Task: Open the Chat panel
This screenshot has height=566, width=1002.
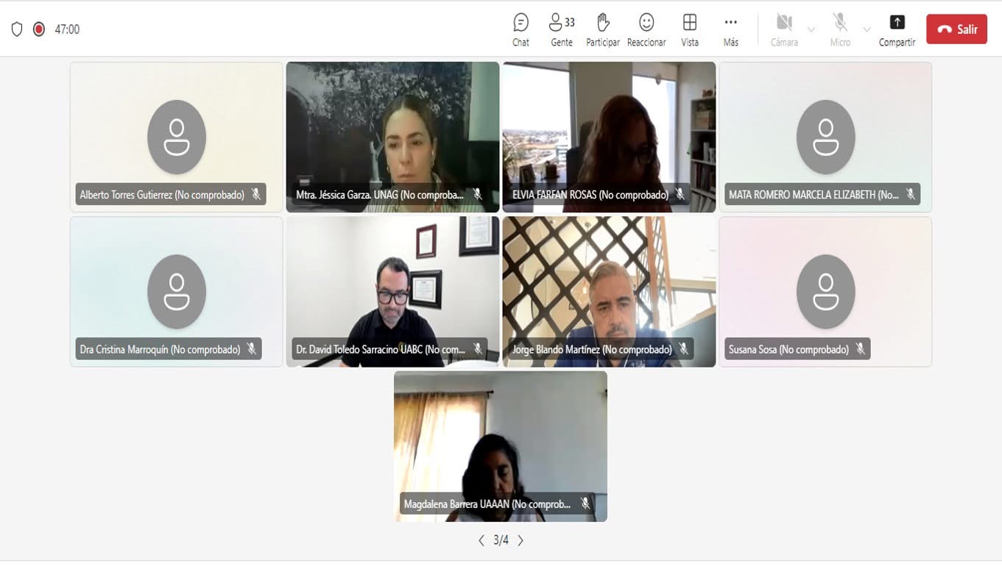Action: click(521, 29)
